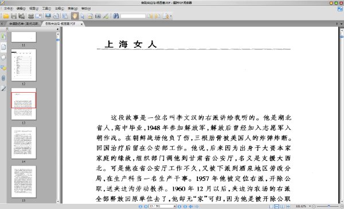Image resolution: width=344 pixels, height=209 pixels.
Task: Click the find next icon after search box
Action: [157, 16]
